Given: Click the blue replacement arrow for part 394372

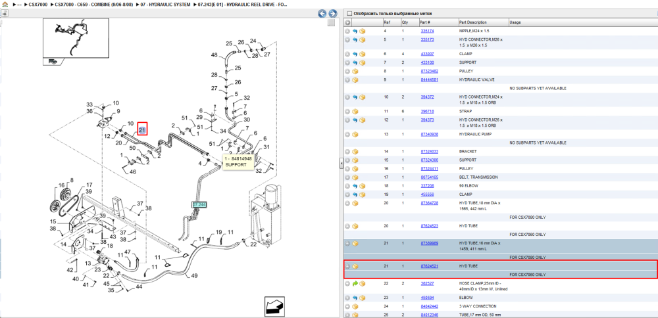Looking at the screenshot, I should coord(355,97).
